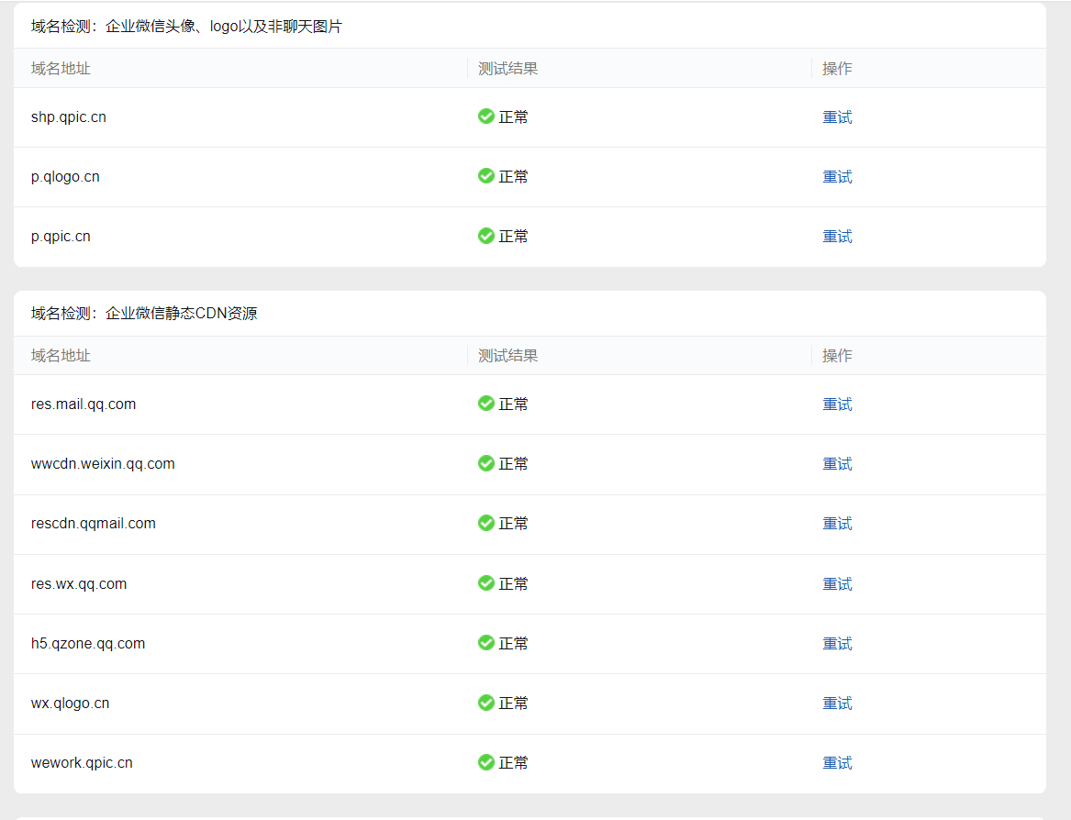
Task: Click green check icon for wwcdn.weixin.qq.com
Action: click(x=486, y=463)
